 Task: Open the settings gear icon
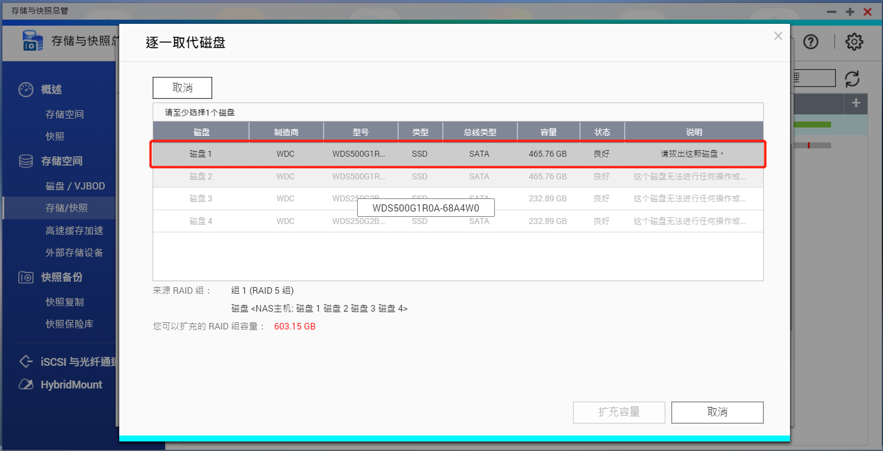pos(854,42)
